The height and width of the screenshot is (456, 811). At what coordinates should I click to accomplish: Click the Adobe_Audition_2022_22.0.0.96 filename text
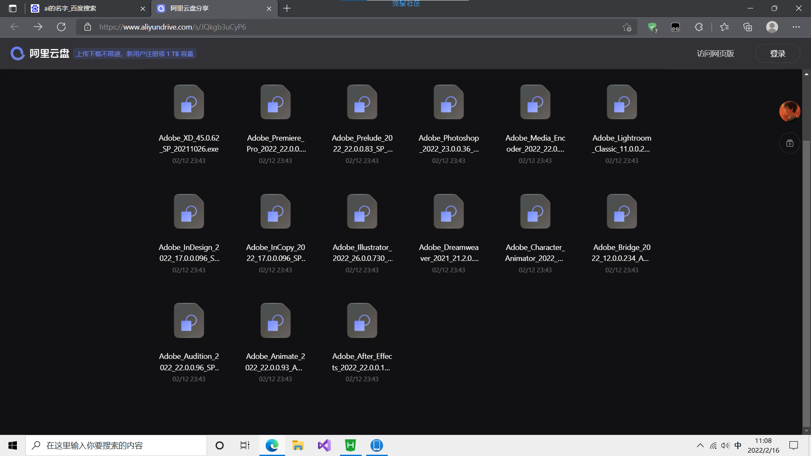(x=189, y=362)
